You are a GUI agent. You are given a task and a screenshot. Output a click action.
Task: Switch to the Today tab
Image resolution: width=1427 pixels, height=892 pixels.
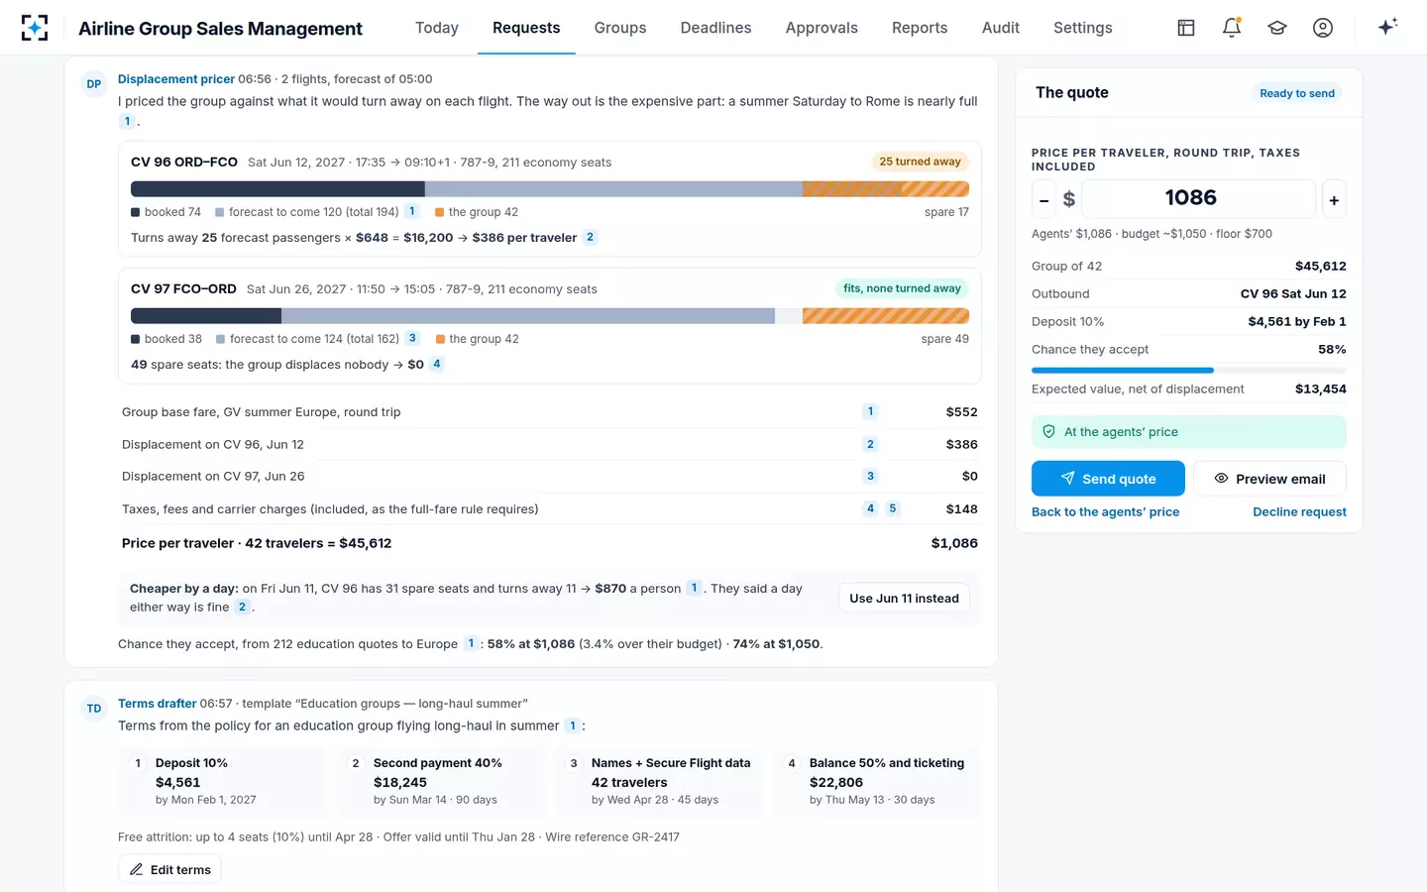437,28
